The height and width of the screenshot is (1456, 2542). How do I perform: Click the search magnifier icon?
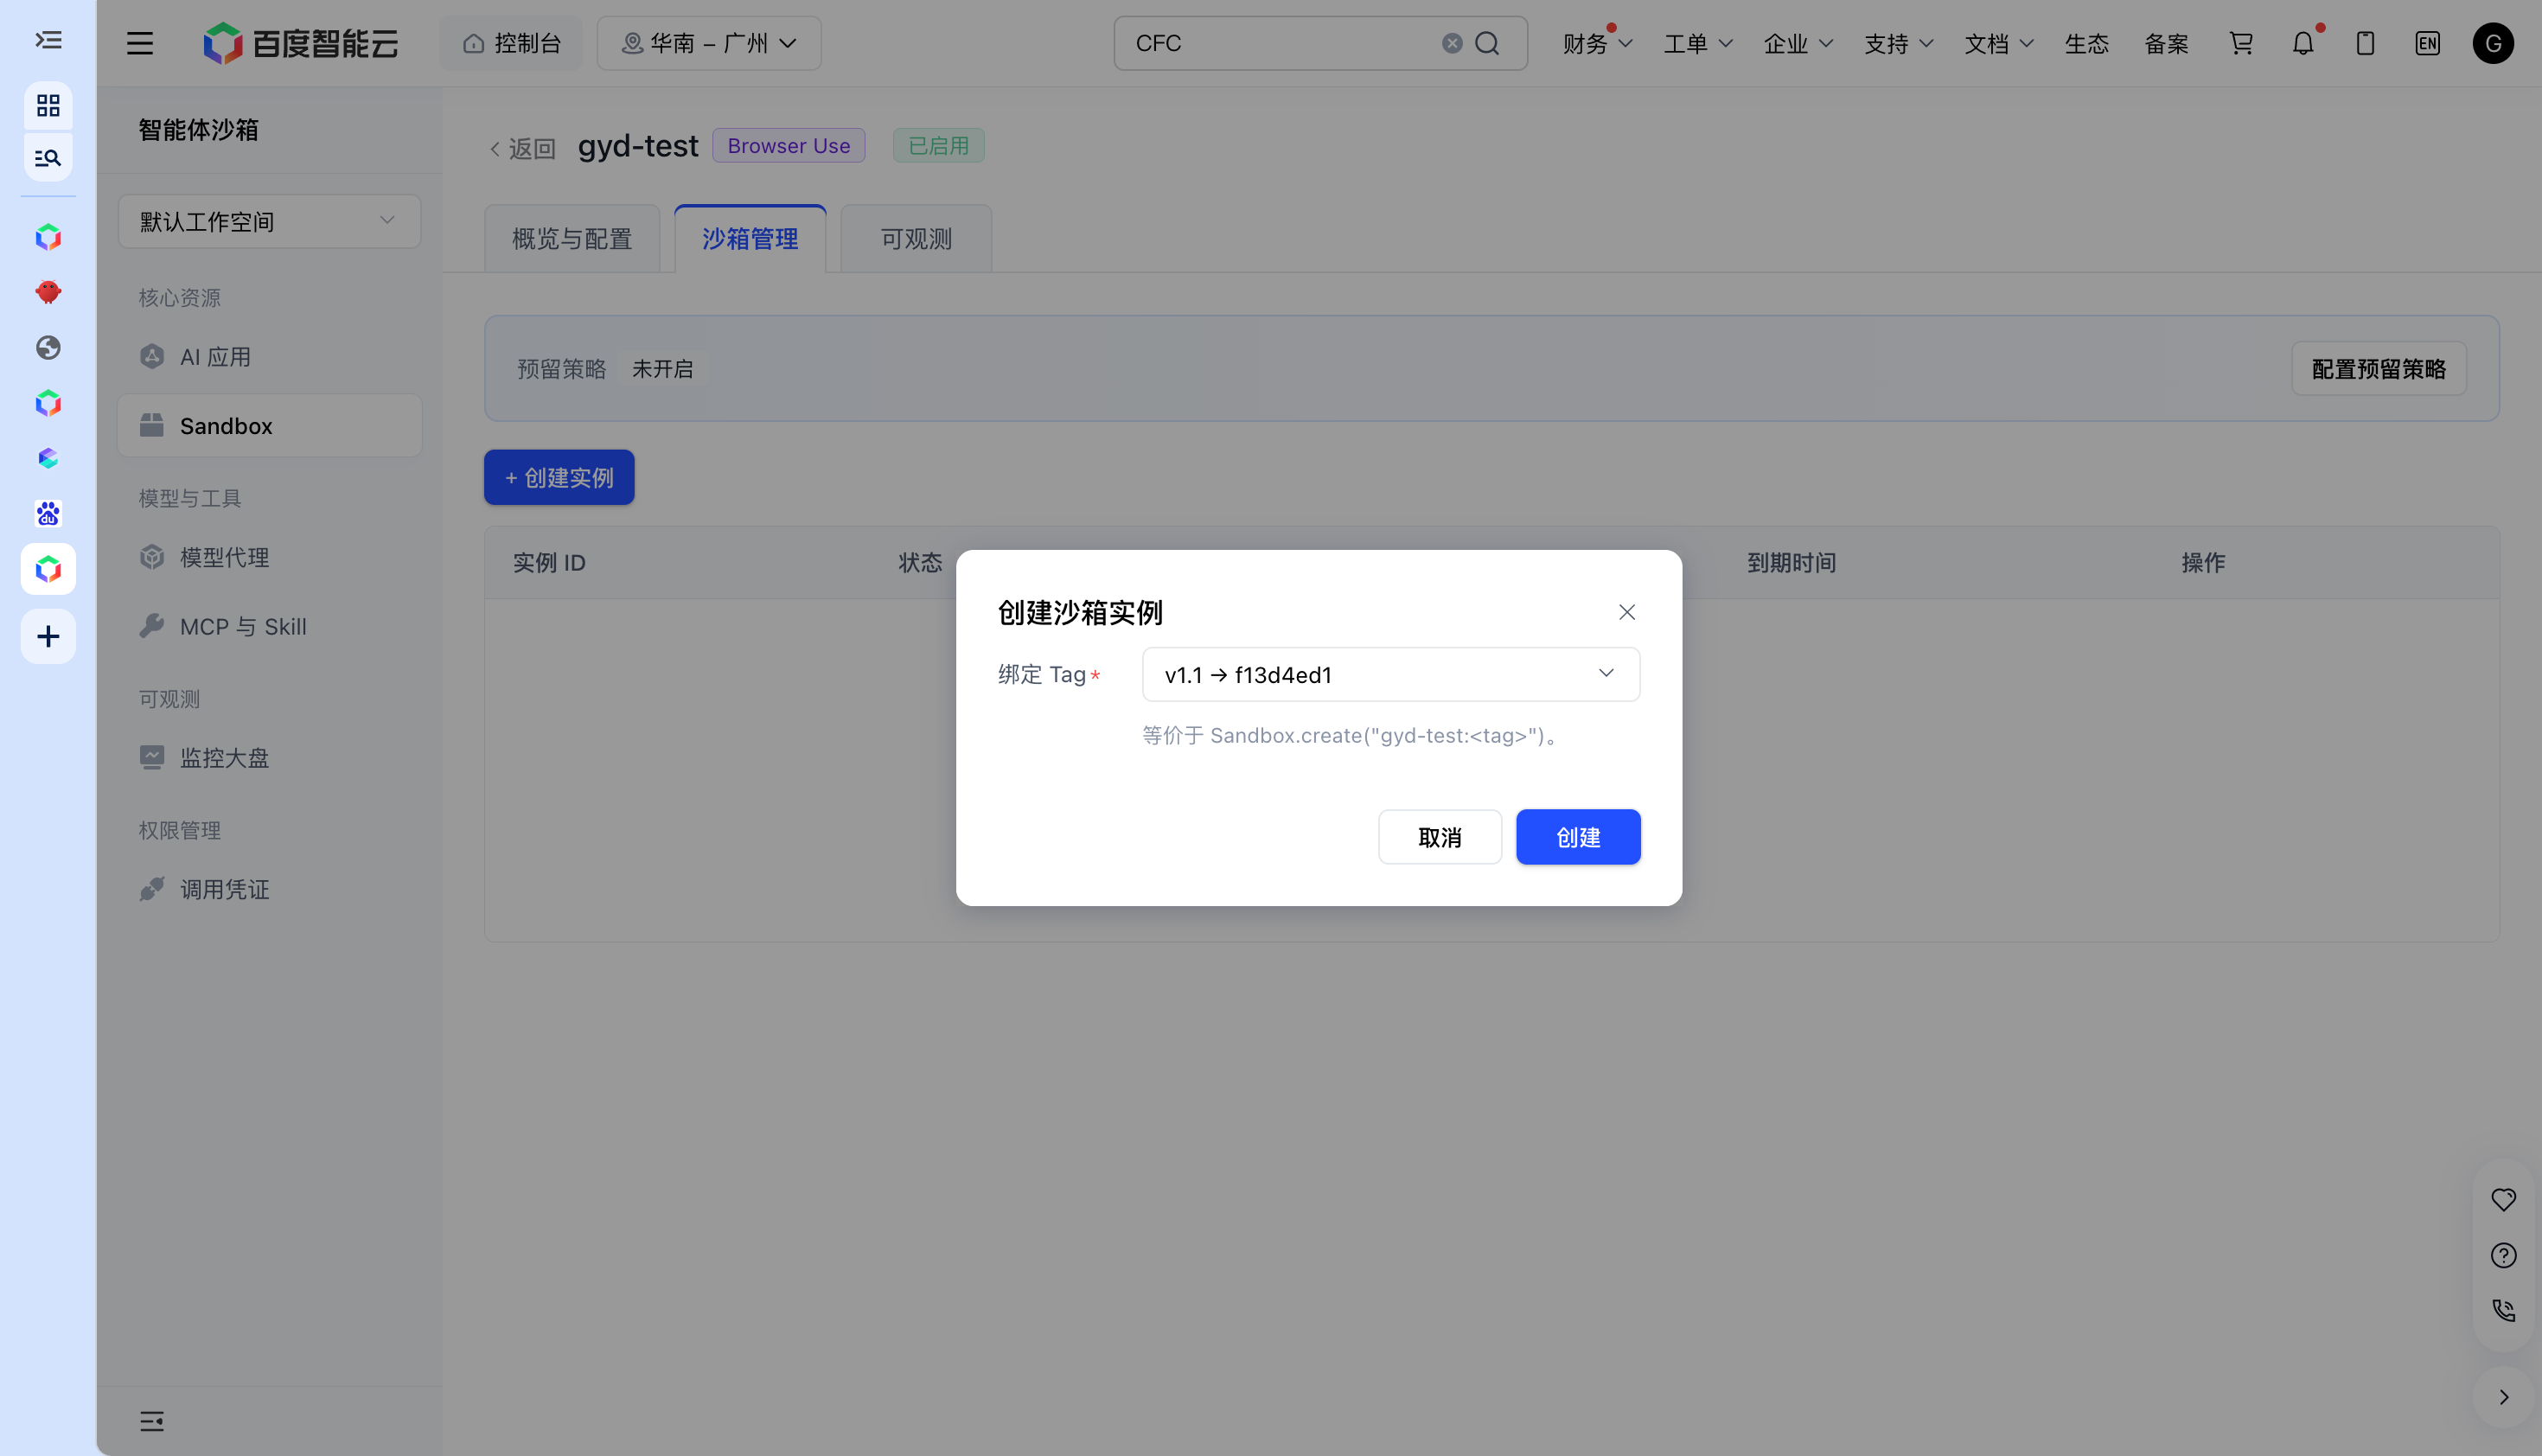(x=1488, y=43)
